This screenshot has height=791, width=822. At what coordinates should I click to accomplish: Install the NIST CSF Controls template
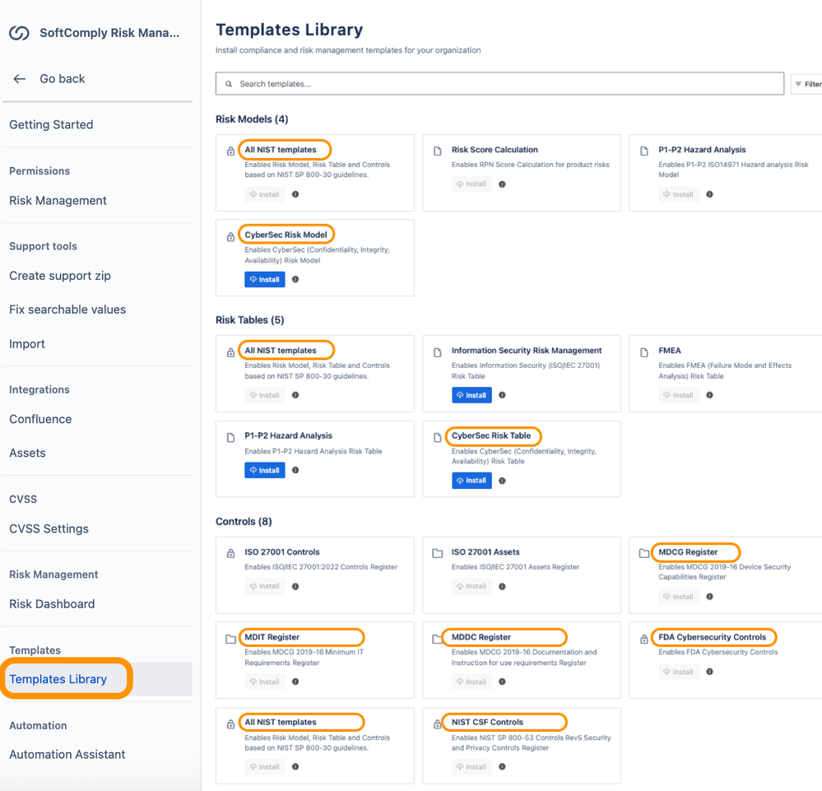click(471, 766)
